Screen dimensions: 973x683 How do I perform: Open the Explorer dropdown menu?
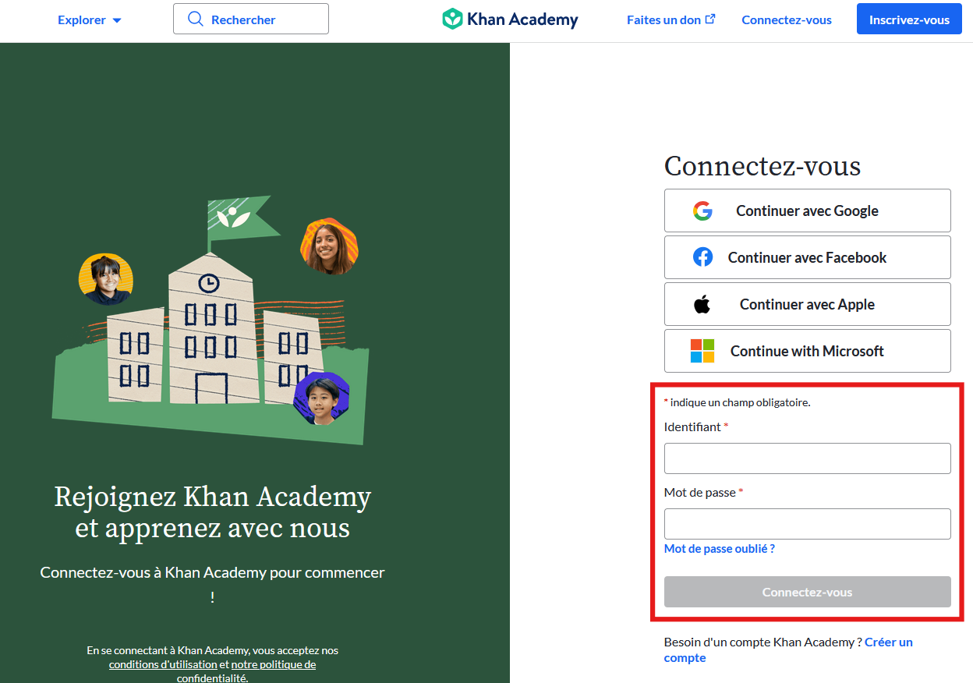point(90,20)
